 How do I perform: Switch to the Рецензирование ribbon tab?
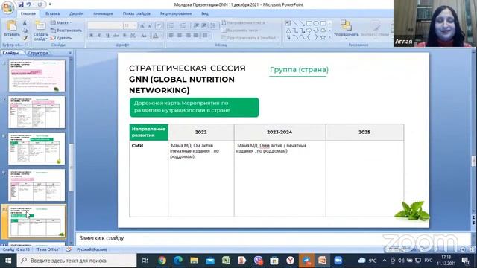tap(176, 13)
